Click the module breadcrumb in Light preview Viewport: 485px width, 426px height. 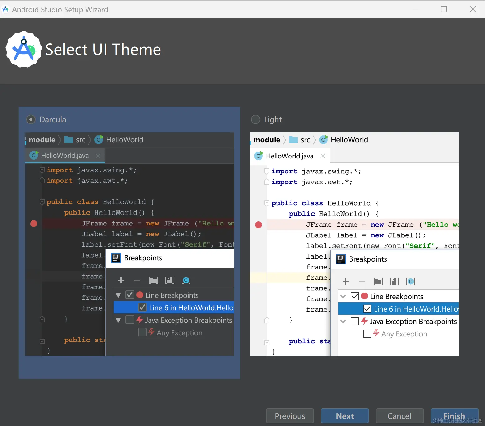point(267,140)
